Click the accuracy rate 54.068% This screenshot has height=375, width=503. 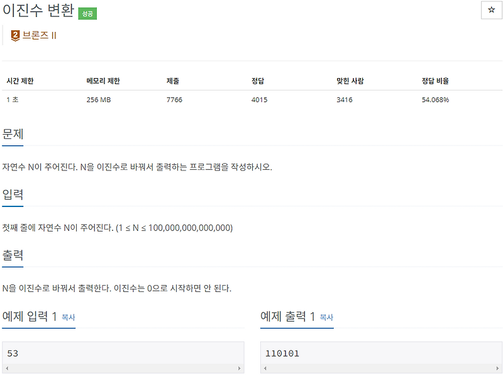tap(435, 99)
